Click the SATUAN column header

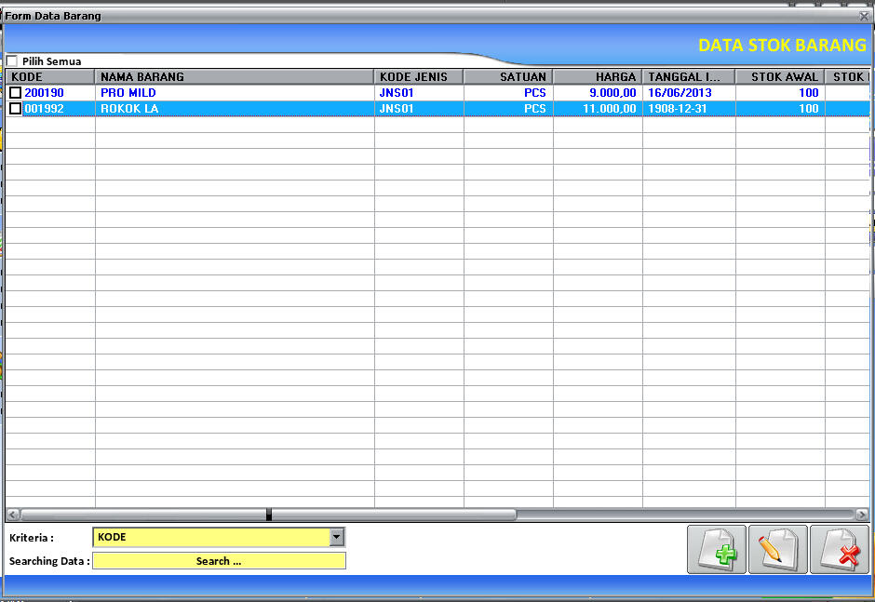508,76
